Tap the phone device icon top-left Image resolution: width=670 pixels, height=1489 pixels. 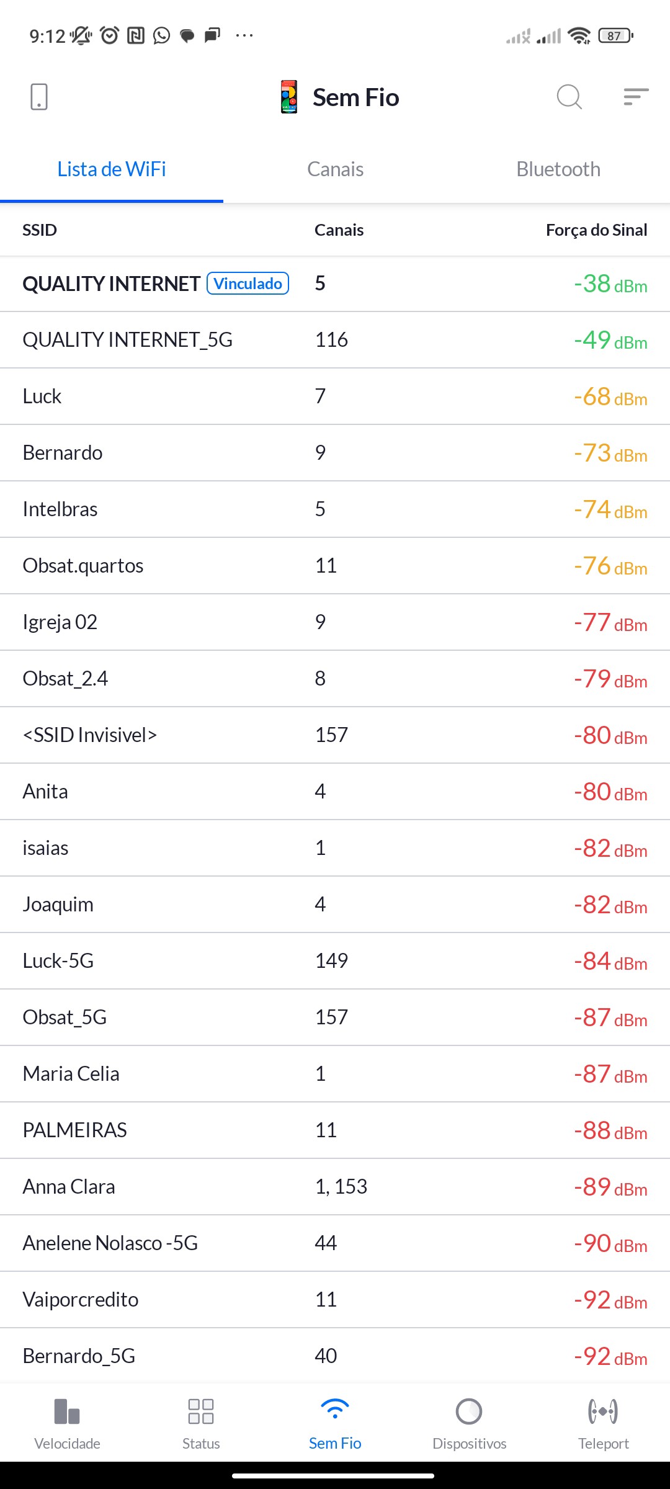pyautogui.click(x=38, y=97)
